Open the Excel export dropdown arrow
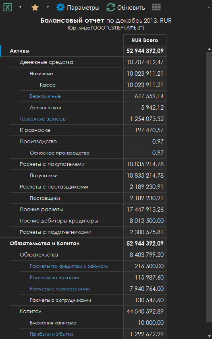Image resolution: width=212 pixels, height=339 pixels. point(20,7)
